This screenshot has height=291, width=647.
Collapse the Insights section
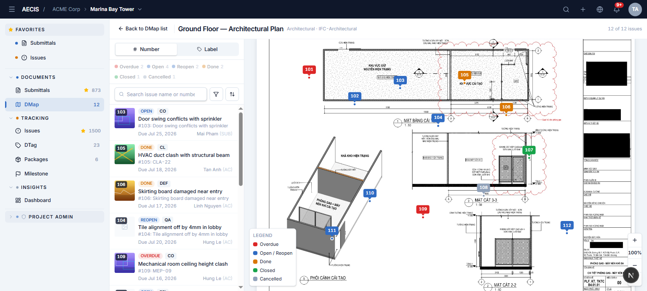[54, 187]
